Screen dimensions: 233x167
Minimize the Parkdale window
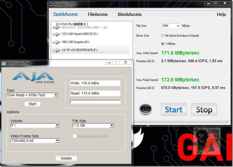coord(208,3)
